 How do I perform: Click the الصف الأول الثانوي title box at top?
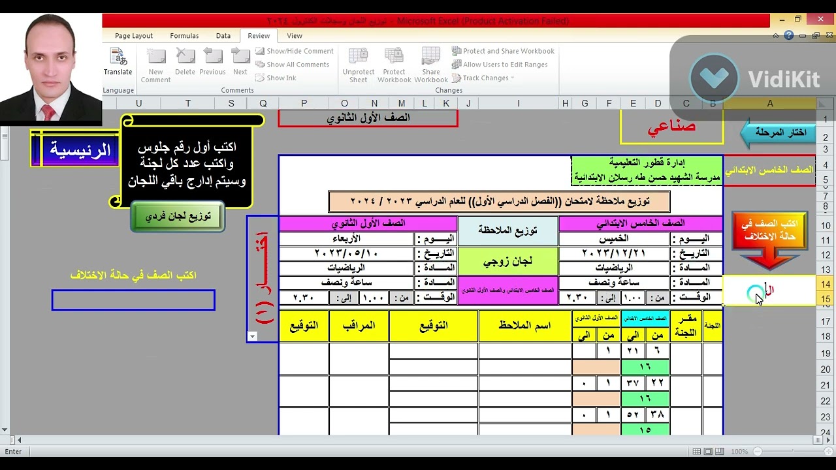pos(368,117)
